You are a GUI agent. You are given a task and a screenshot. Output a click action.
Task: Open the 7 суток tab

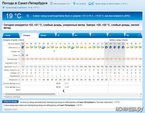coord(11,35)
